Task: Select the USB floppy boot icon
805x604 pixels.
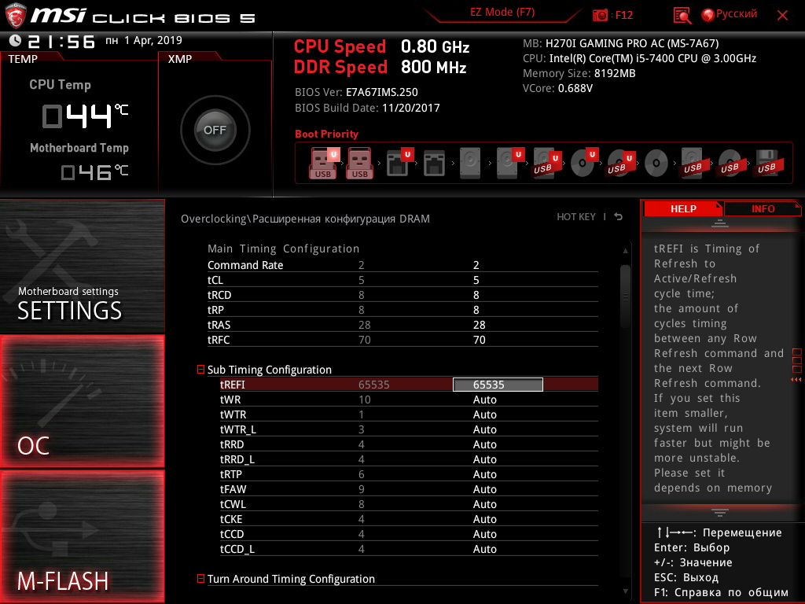Action: (768, 164)
